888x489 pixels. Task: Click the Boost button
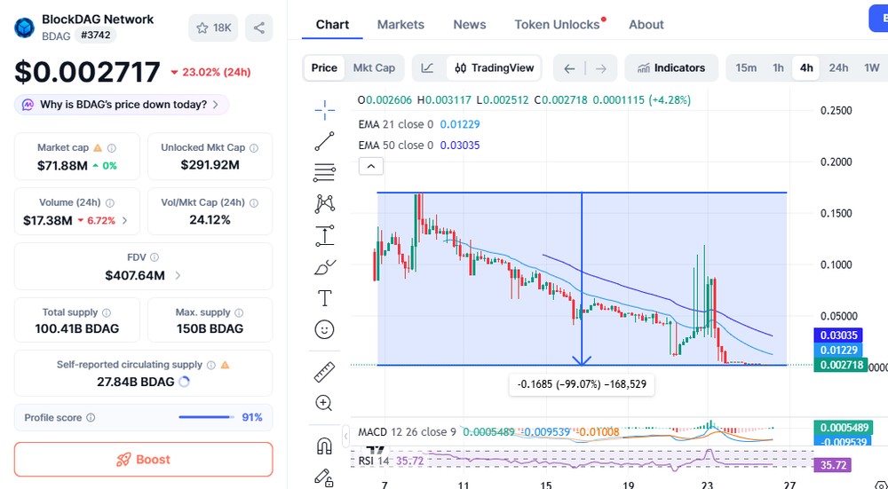(143, 460)
